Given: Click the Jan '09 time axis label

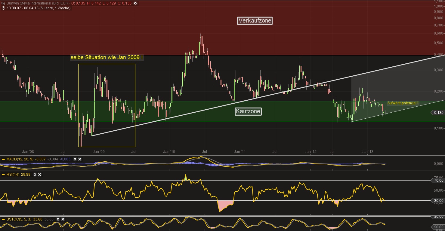Looking at the screenshot, I should tap(98, 152).
